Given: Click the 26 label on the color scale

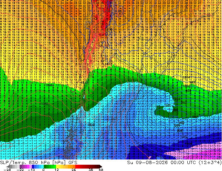Looking at the screenshot, I should pyautogui.click(x=74, y=170).
